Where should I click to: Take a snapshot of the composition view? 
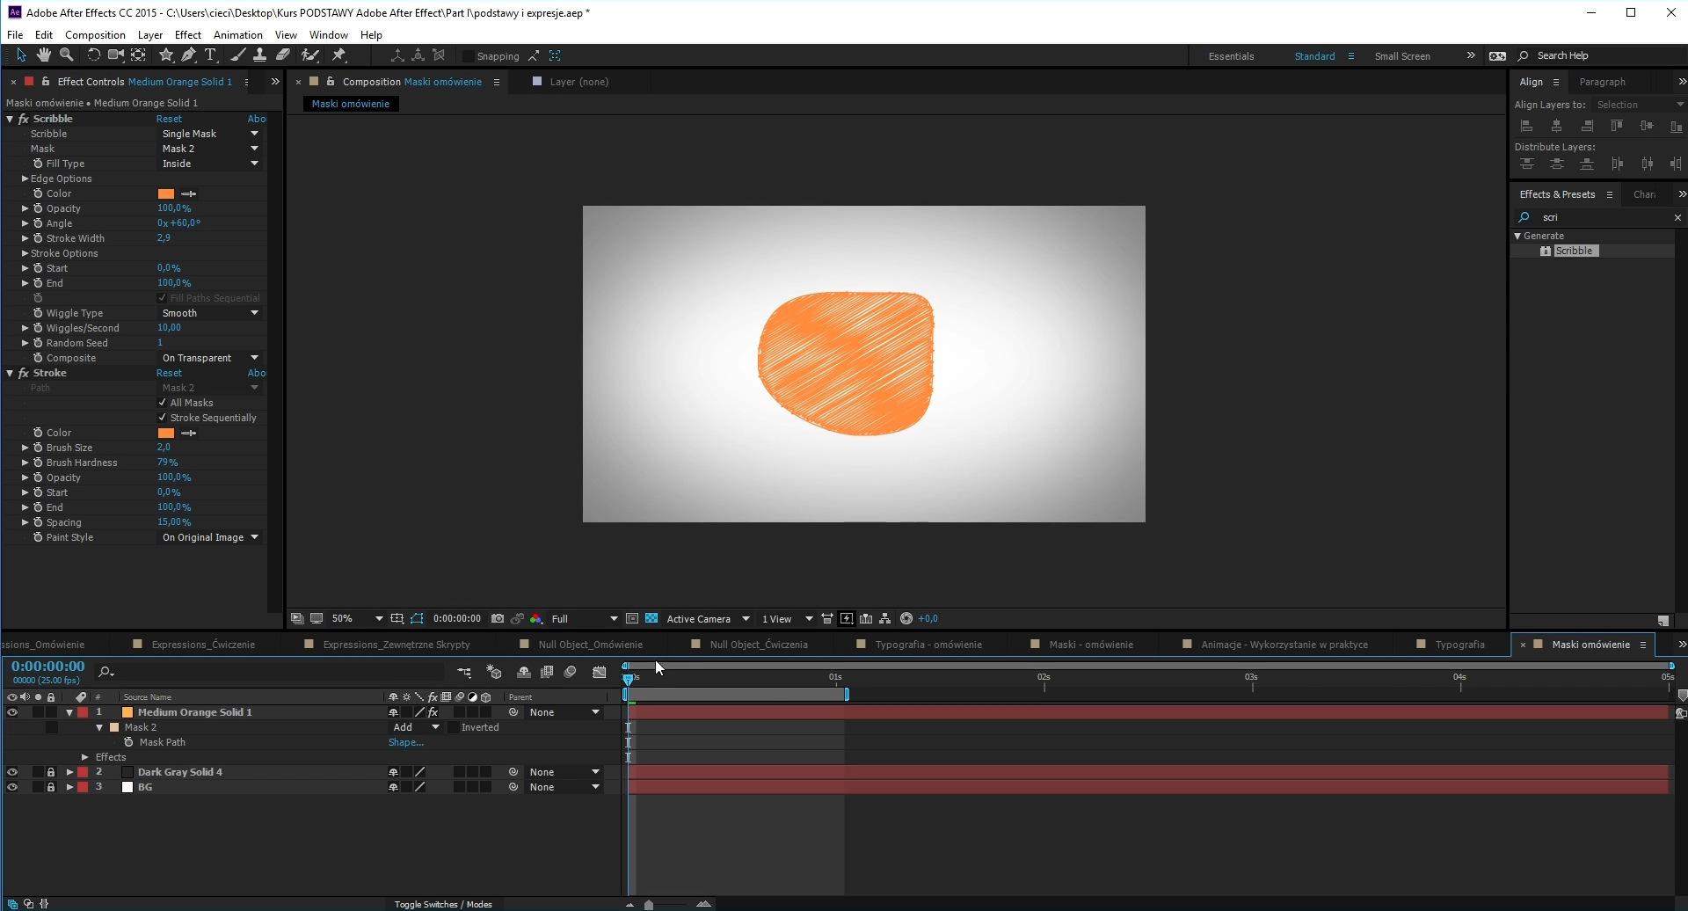point(498,618)
